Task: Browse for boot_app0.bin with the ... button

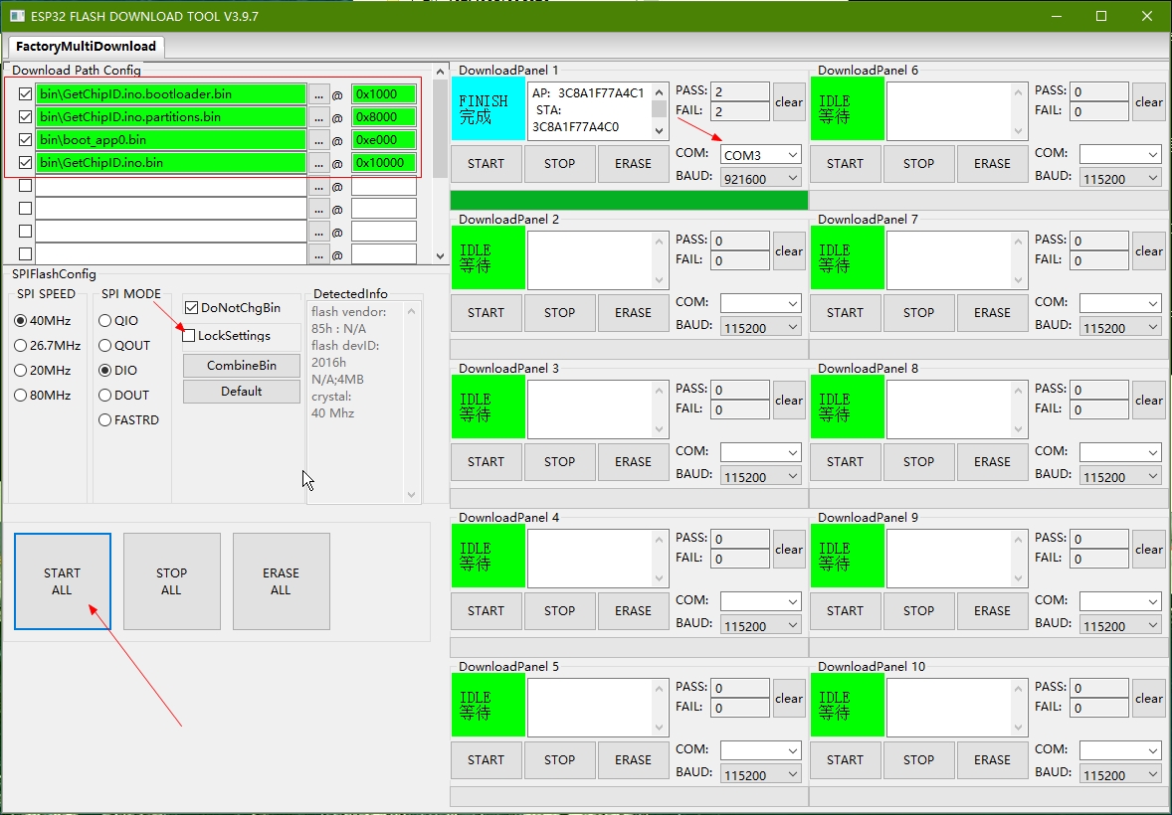Action: click(319, 140)
